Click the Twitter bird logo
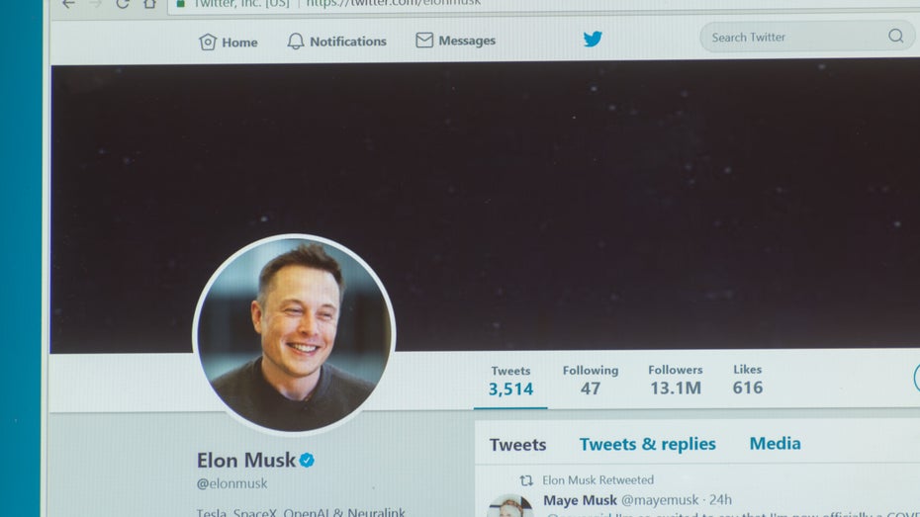 click(593, 39)
